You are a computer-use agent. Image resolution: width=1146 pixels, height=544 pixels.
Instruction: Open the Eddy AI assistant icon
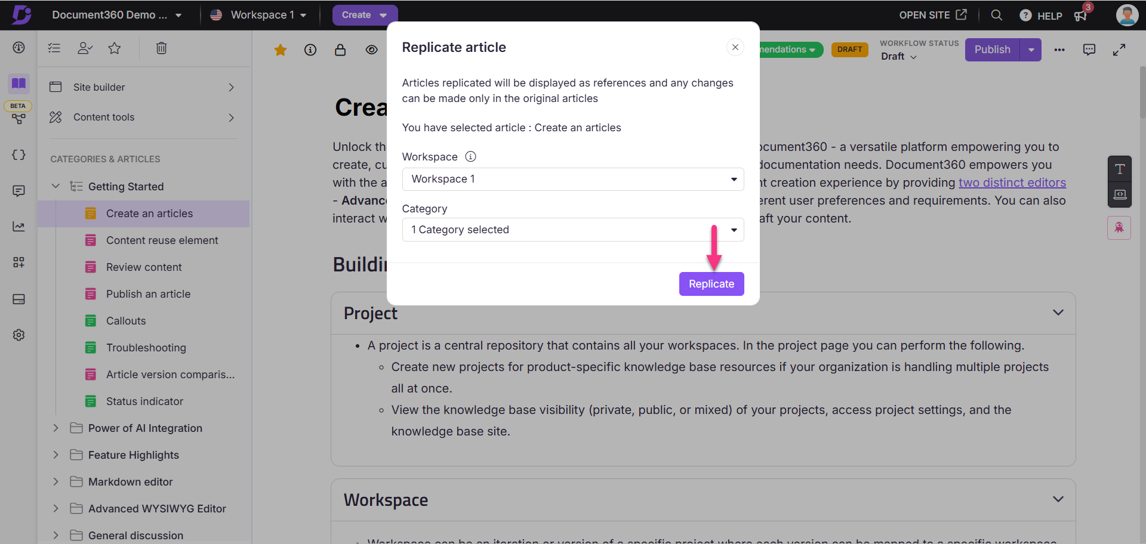tap(1119, 228)
